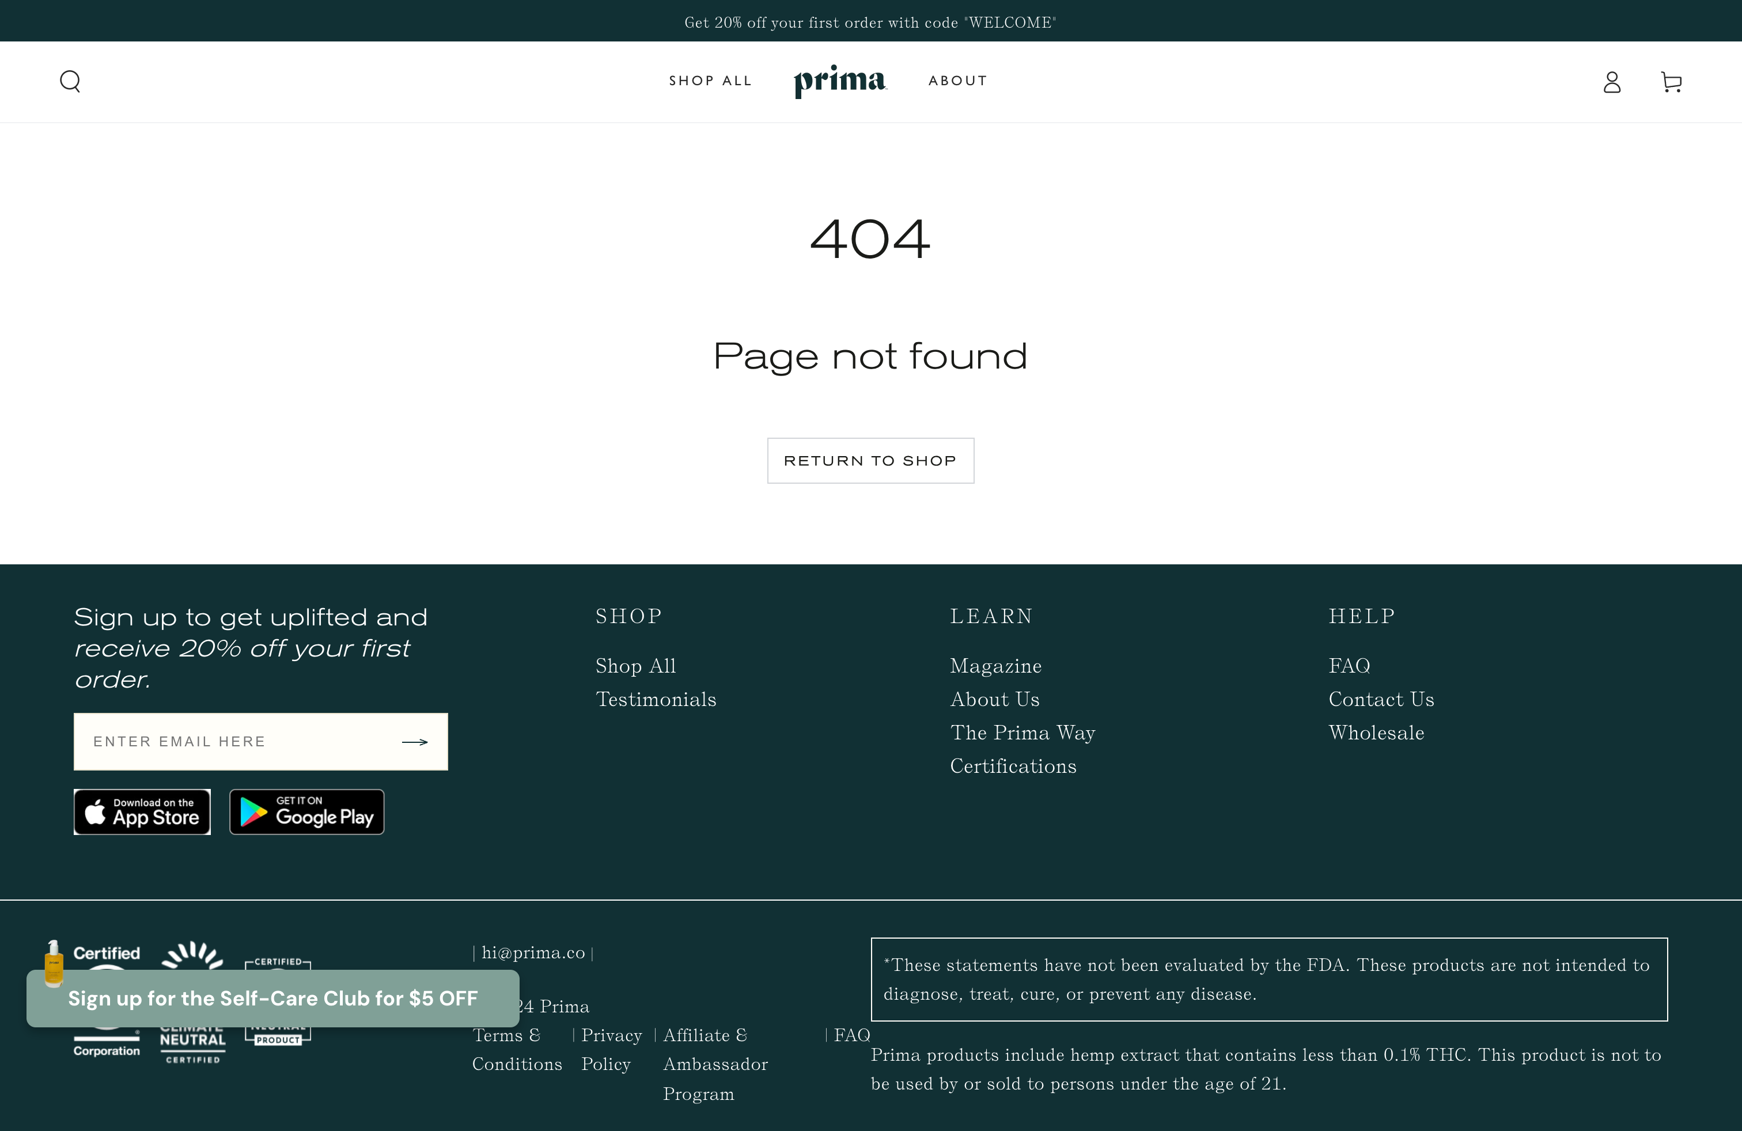This screenshot has height=1131, width=1742.
Task: Submit email using the arrow icon
Action: [x=414, y=741]
